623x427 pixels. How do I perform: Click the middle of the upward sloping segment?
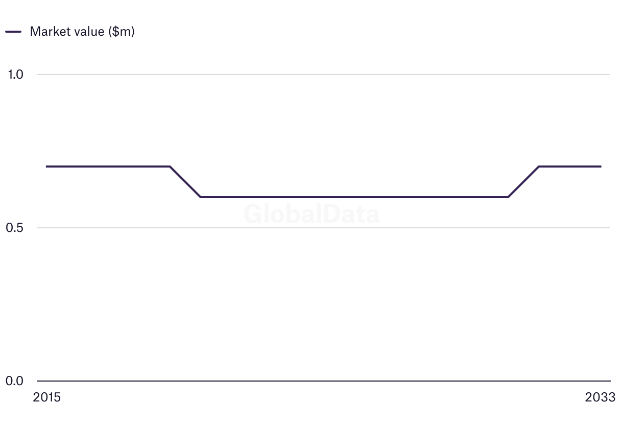(x=524, y=182)
